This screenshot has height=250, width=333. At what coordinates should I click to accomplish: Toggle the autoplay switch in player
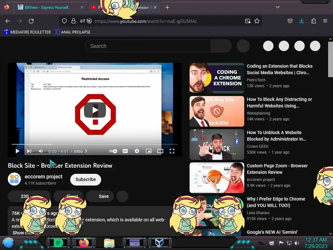113,151
